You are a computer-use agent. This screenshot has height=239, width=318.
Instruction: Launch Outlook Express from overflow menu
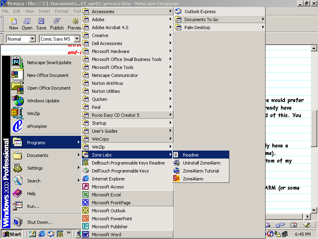220,12
